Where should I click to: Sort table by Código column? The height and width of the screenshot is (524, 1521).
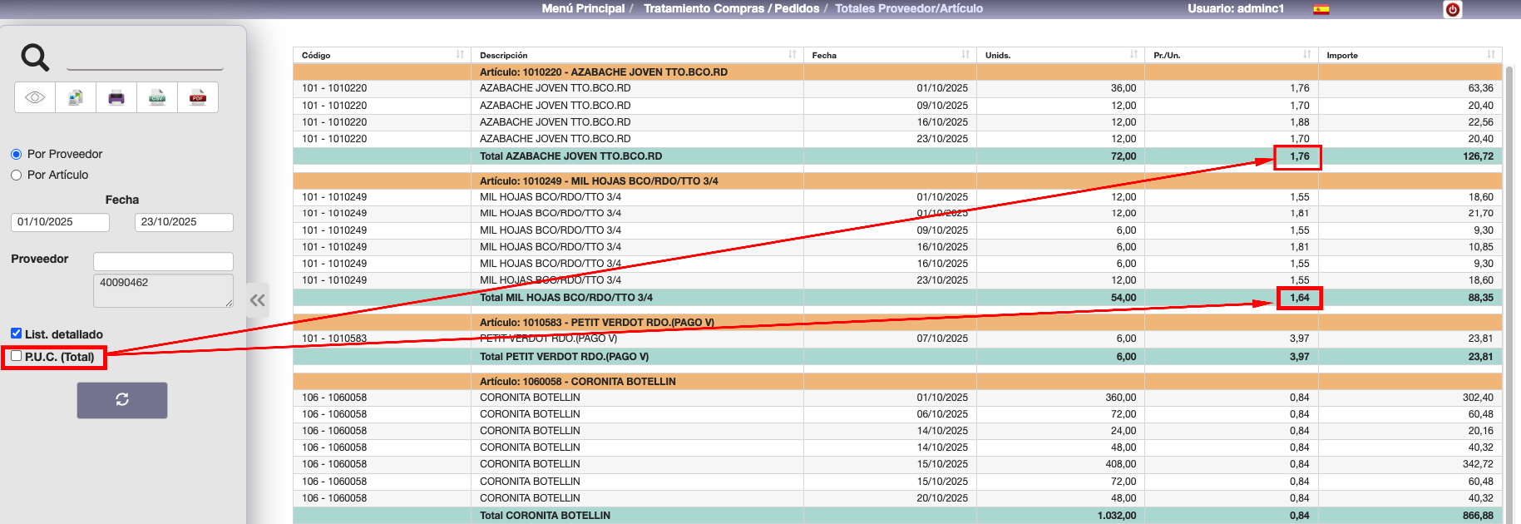pos(460,55)
